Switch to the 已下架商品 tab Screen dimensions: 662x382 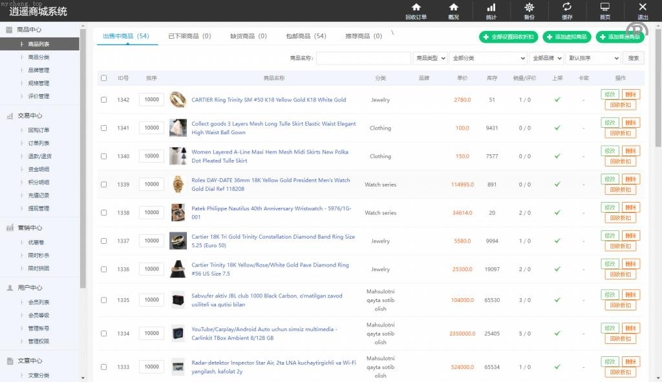point(189,36)
